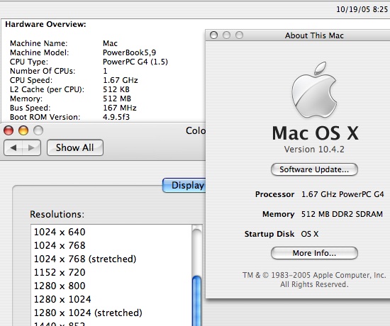
Task: Click the Software Update... button
Action: (314, 169)
